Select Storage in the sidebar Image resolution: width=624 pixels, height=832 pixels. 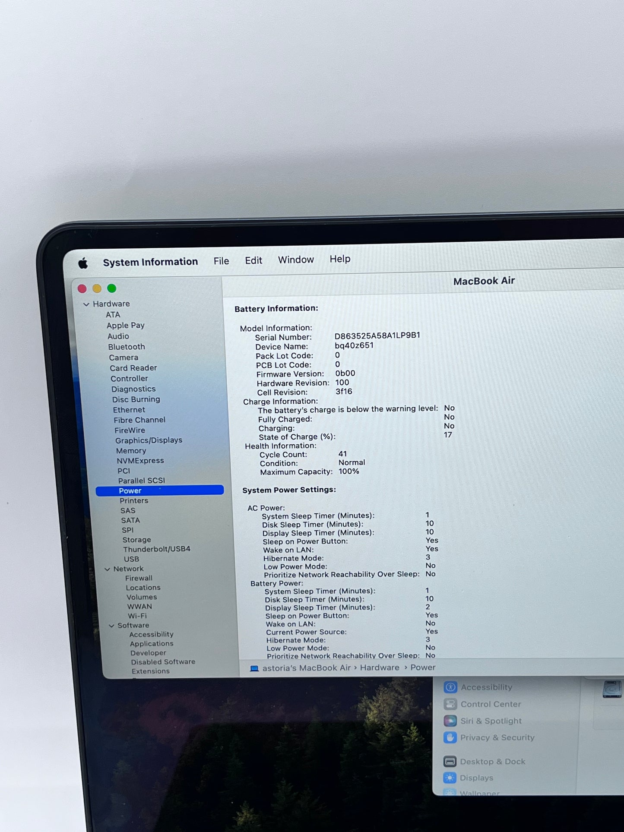pyautogui.click(x=137, y=540)
